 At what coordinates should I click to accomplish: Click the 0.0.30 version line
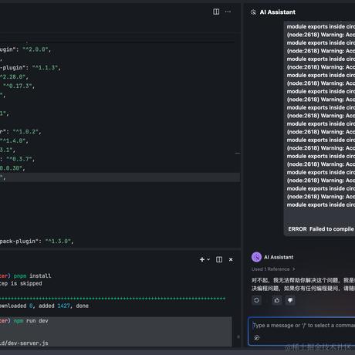pos(12,168)
